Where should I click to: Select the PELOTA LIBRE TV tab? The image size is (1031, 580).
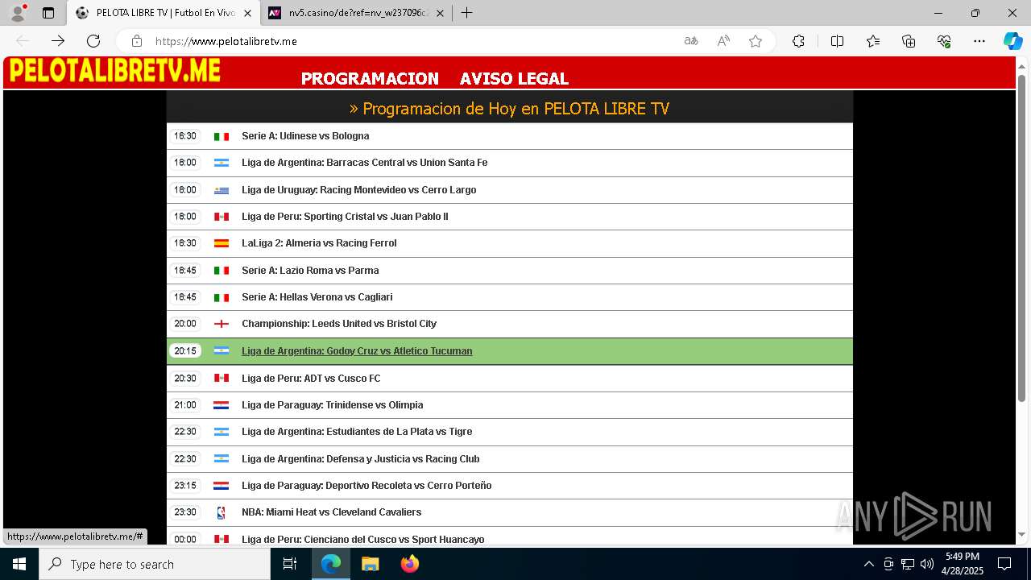click(164, 13)
